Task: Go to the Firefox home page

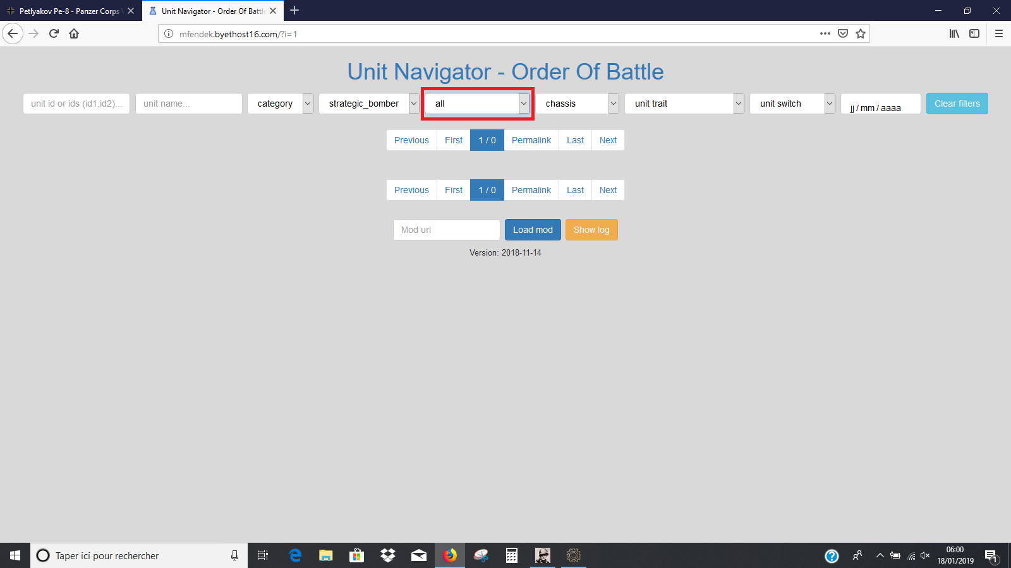Action: pos(74,33)
